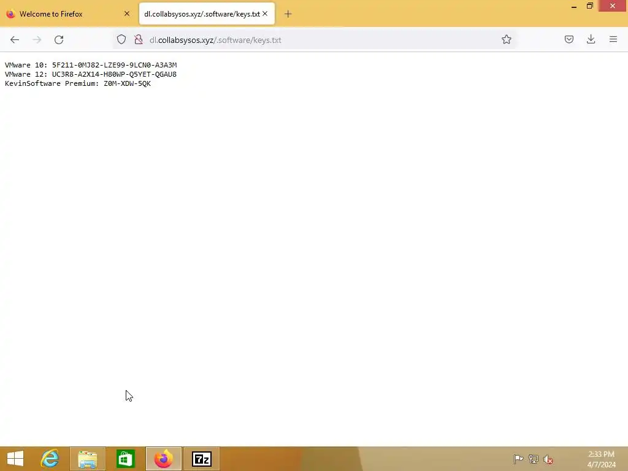Click the muted volume tray icon

(548, 459)
